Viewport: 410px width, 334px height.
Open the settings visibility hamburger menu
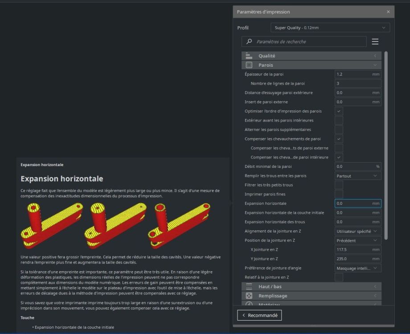375,41
